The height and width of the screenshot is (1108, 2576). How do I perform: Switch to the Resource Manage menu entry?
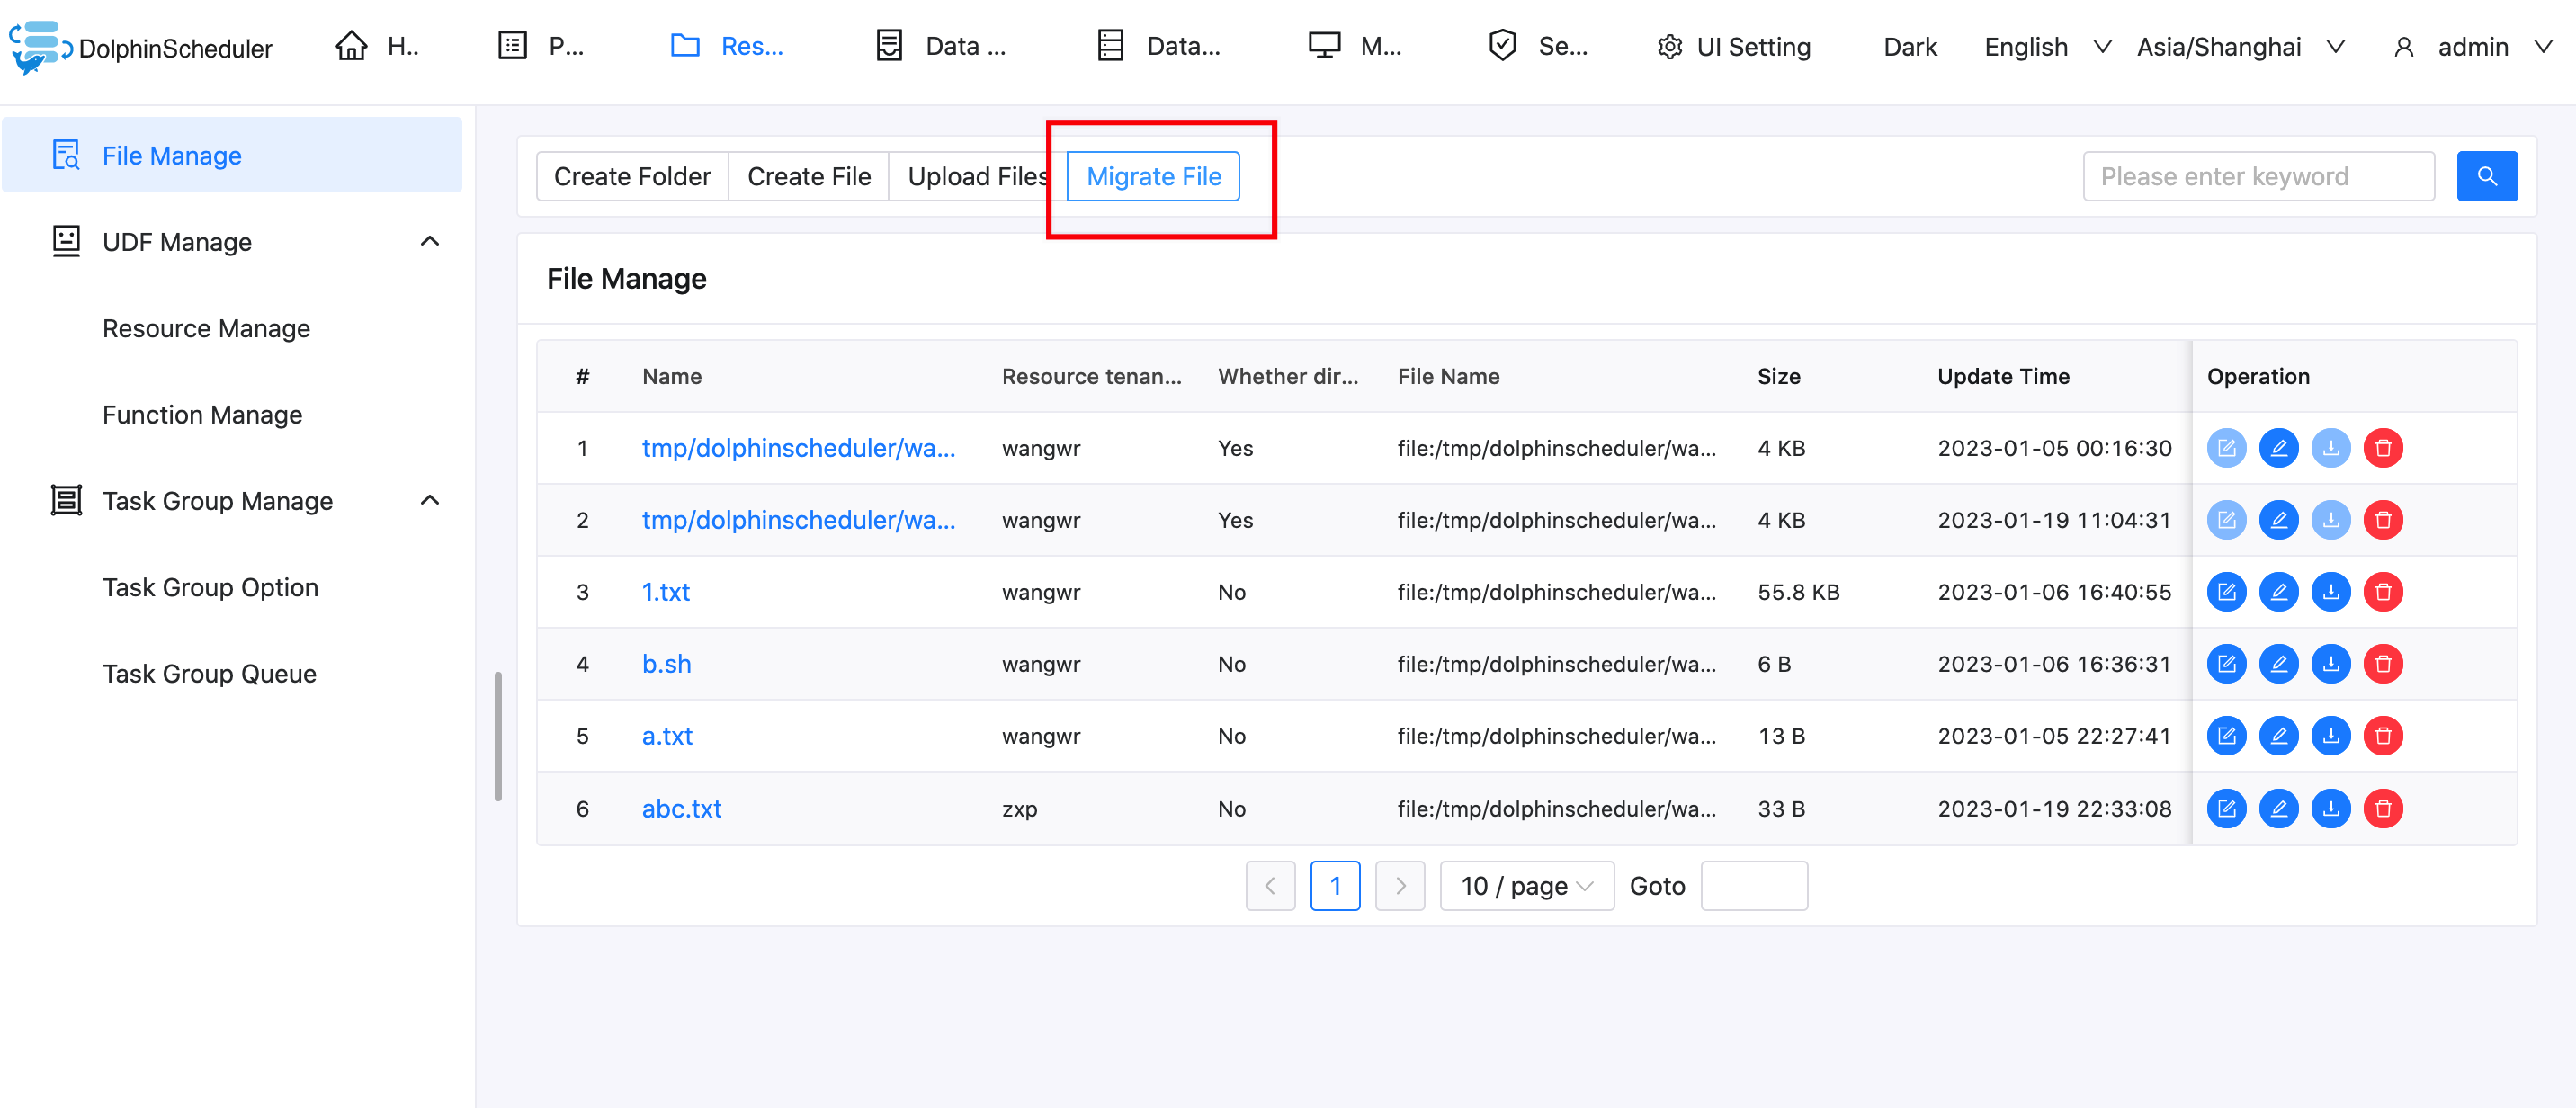pos(206,328)
